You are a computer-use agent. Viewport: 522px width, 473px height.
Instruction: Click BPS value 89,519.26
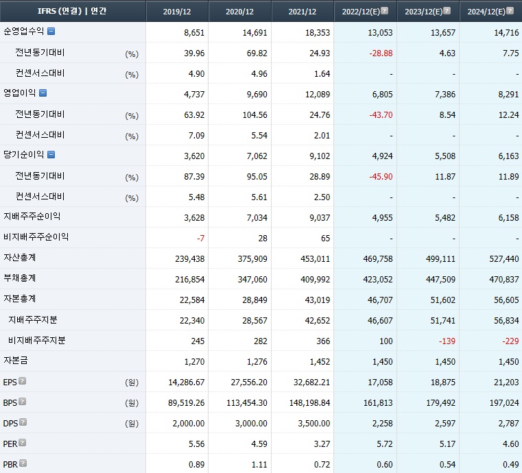(x=186, y=403)
